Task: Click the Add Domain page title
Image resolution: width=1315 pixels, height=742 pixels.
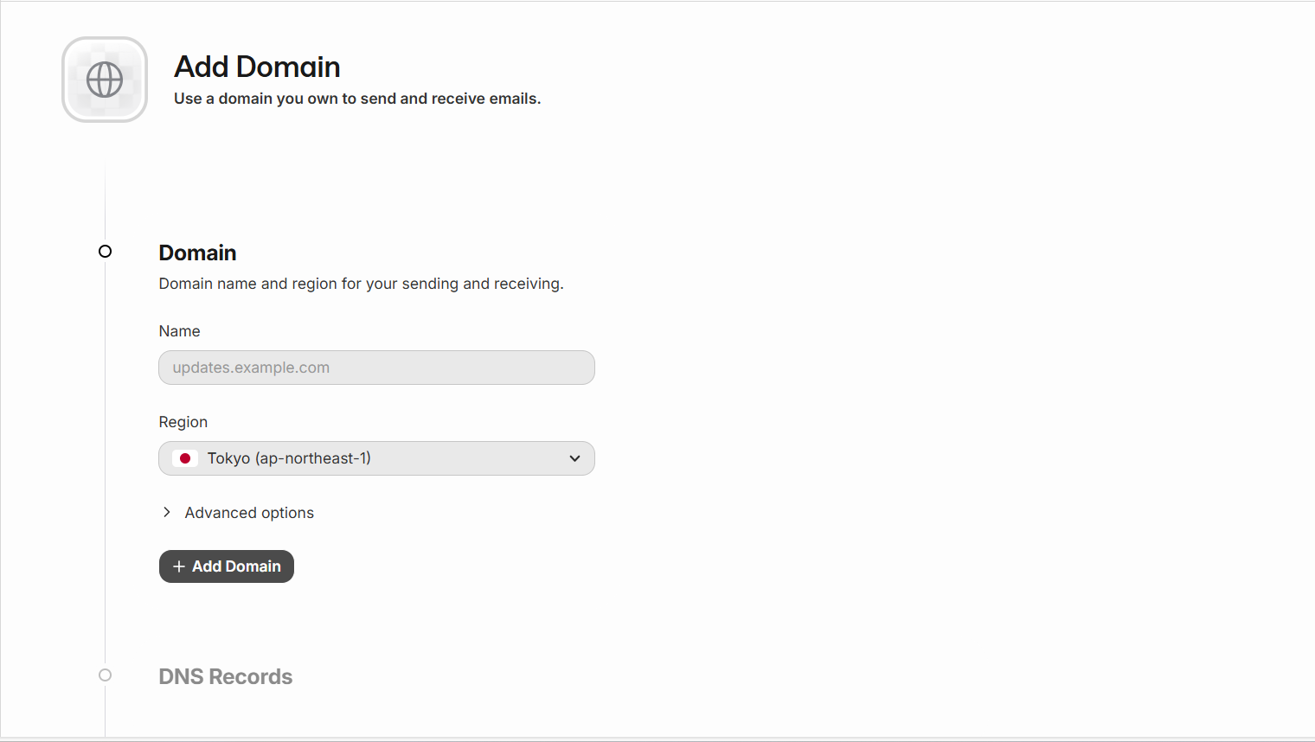Action: [x=257, y=67]
